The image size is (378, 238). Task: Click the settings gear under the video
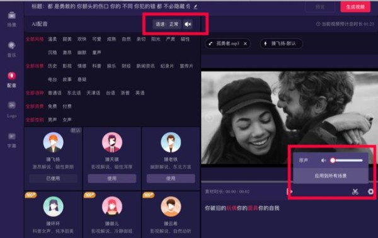[x=370, y=192]
